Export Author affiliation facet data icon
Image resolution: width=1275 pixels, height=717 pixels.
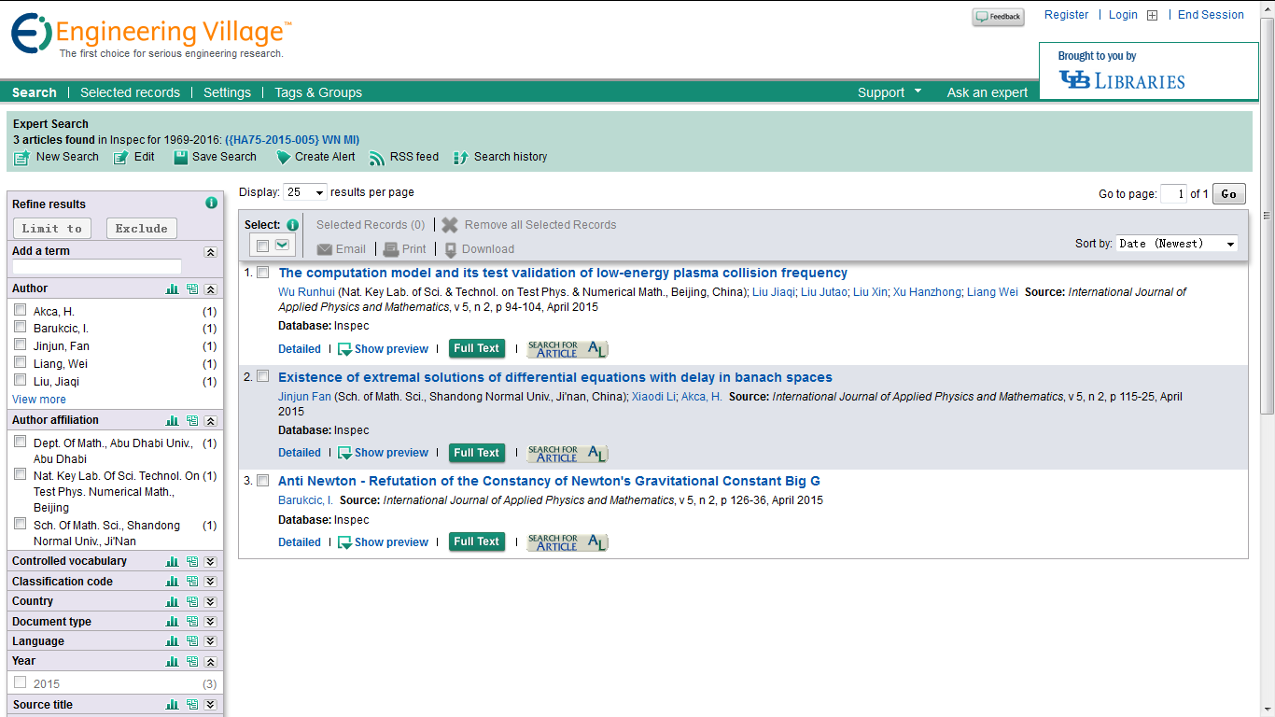tap(191, 421)
